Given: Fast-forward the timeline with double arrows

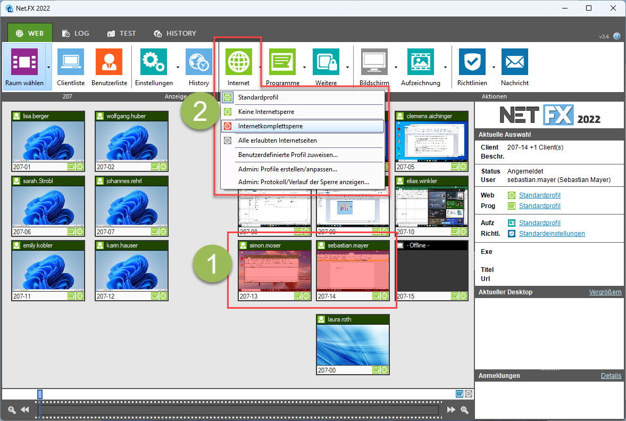Looking at the screenshot, I should tap(451, 410).
